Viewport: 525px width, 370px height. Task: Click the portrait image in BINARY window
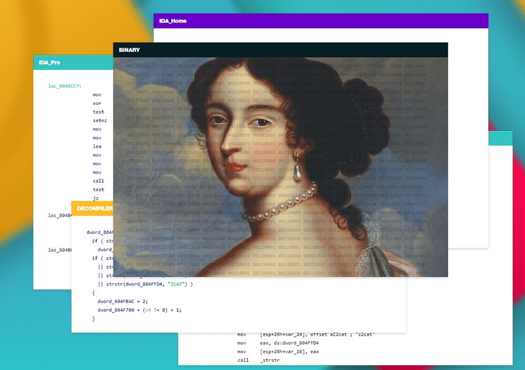(281, 167)
